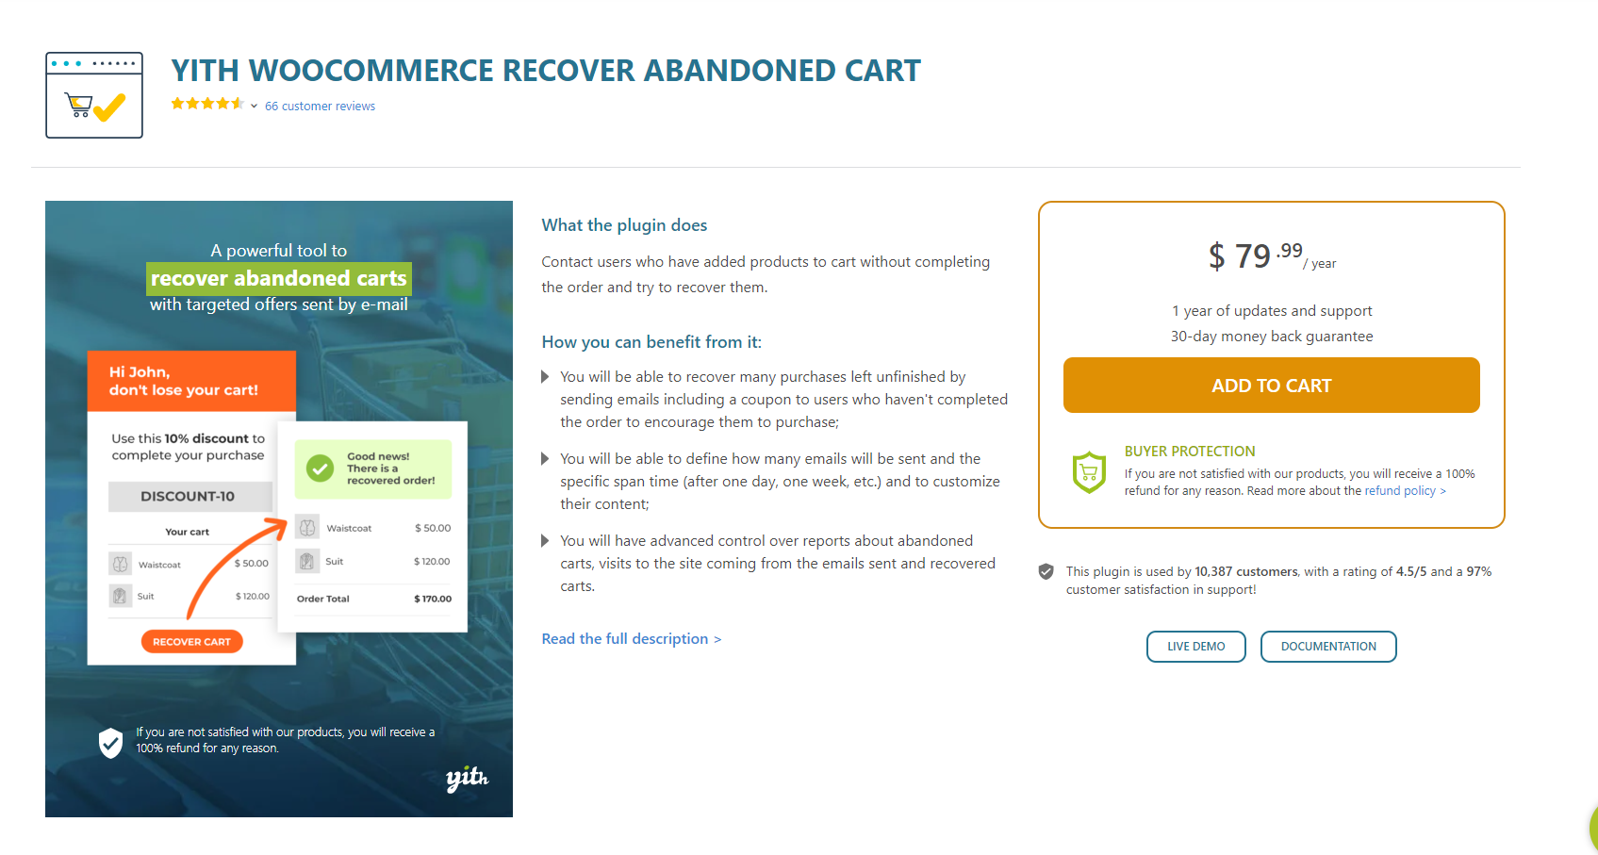This screenshot has width=1598, height=855.
Task: Click the ADD TO CART button
Action: 1271,385
